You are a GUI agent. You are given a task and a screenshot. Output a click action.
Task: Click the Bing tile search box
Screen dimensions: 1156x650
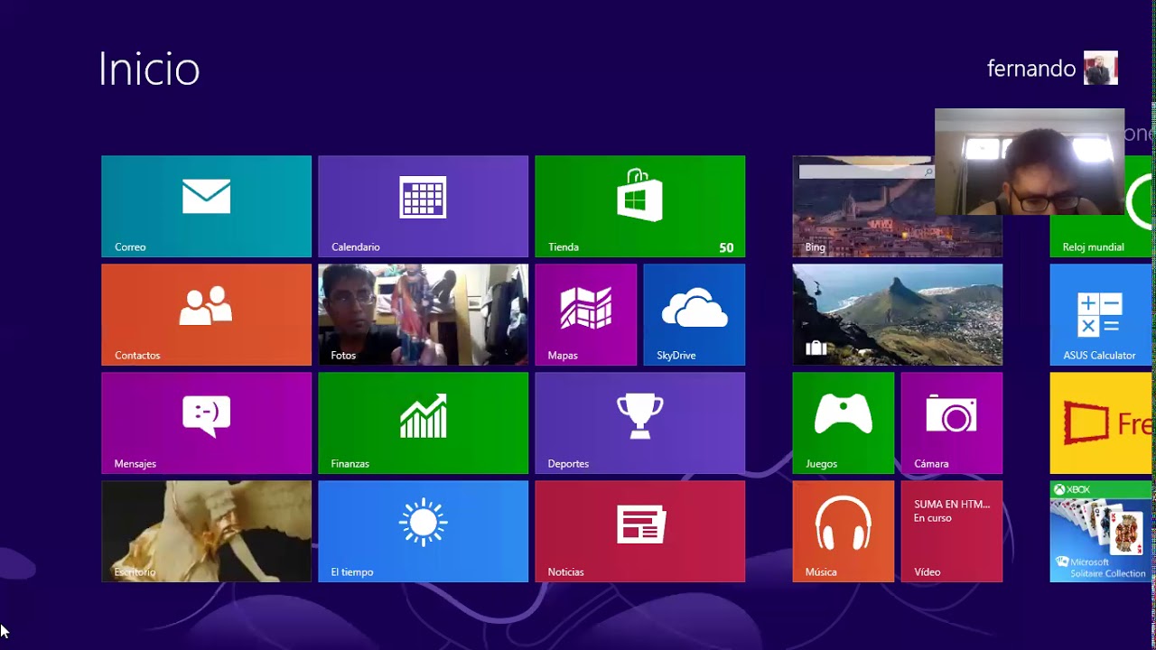[x=865, y=172]
